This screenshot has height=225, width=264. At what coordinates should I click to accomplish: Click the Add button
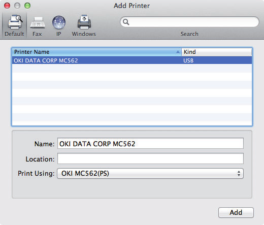coord(236,212)
